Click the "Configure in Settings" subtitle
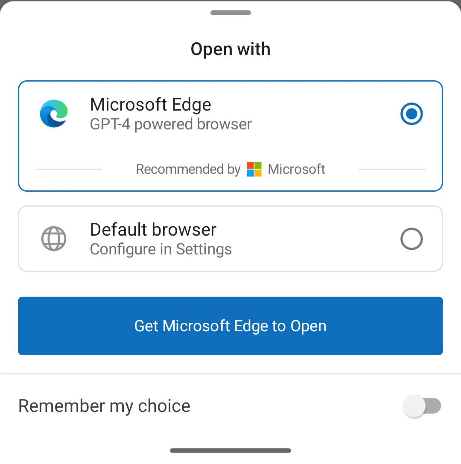The image size is (461, 464). (x=161, y=249)
